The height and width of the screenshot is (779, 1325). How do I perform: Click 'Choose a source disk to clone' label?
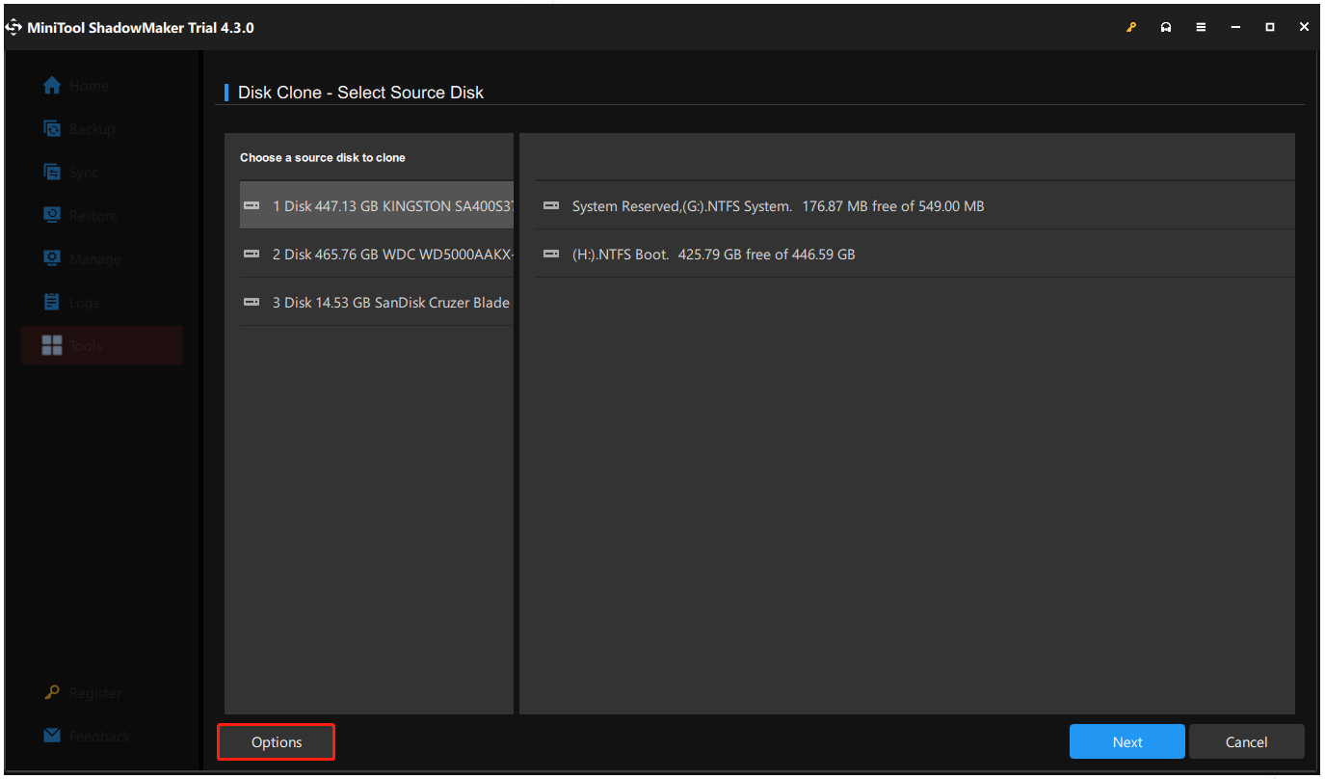coord(323,157)
